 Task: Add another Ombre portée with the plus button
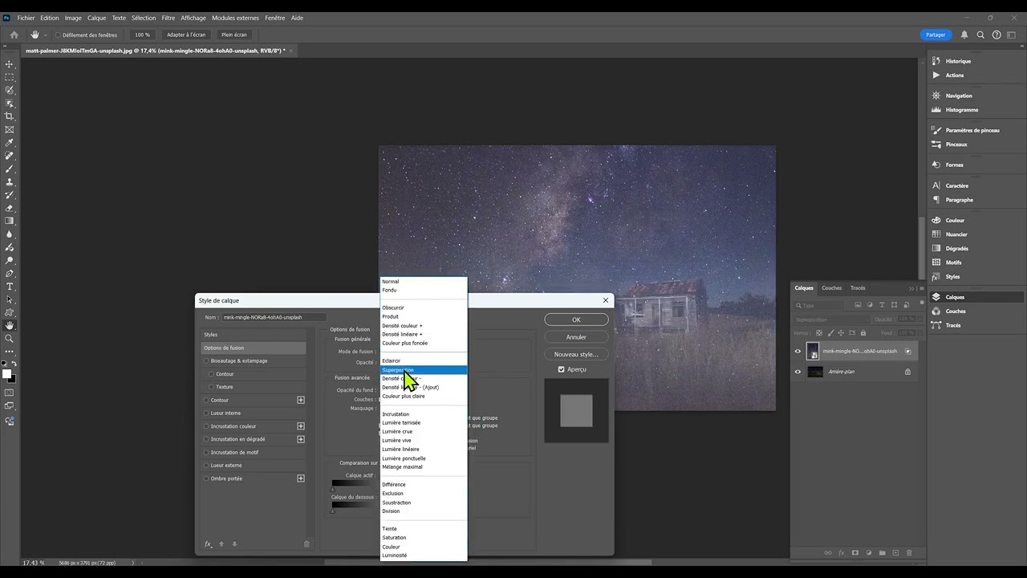pos(301,478)
